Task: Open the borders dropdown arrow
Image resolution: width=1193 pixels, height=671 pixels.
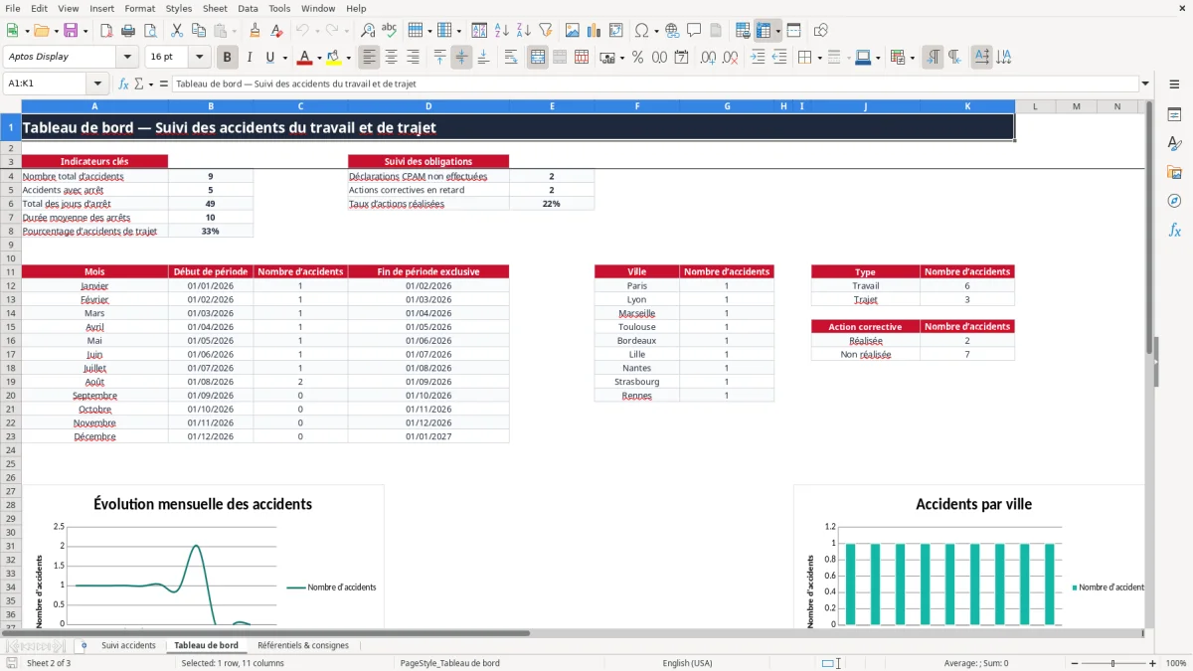Action: [x=819, y=57]
